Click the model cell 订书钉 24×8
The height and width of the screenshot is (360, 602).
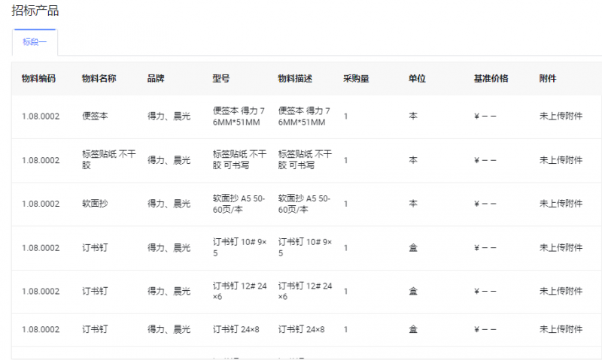point(236,329)
